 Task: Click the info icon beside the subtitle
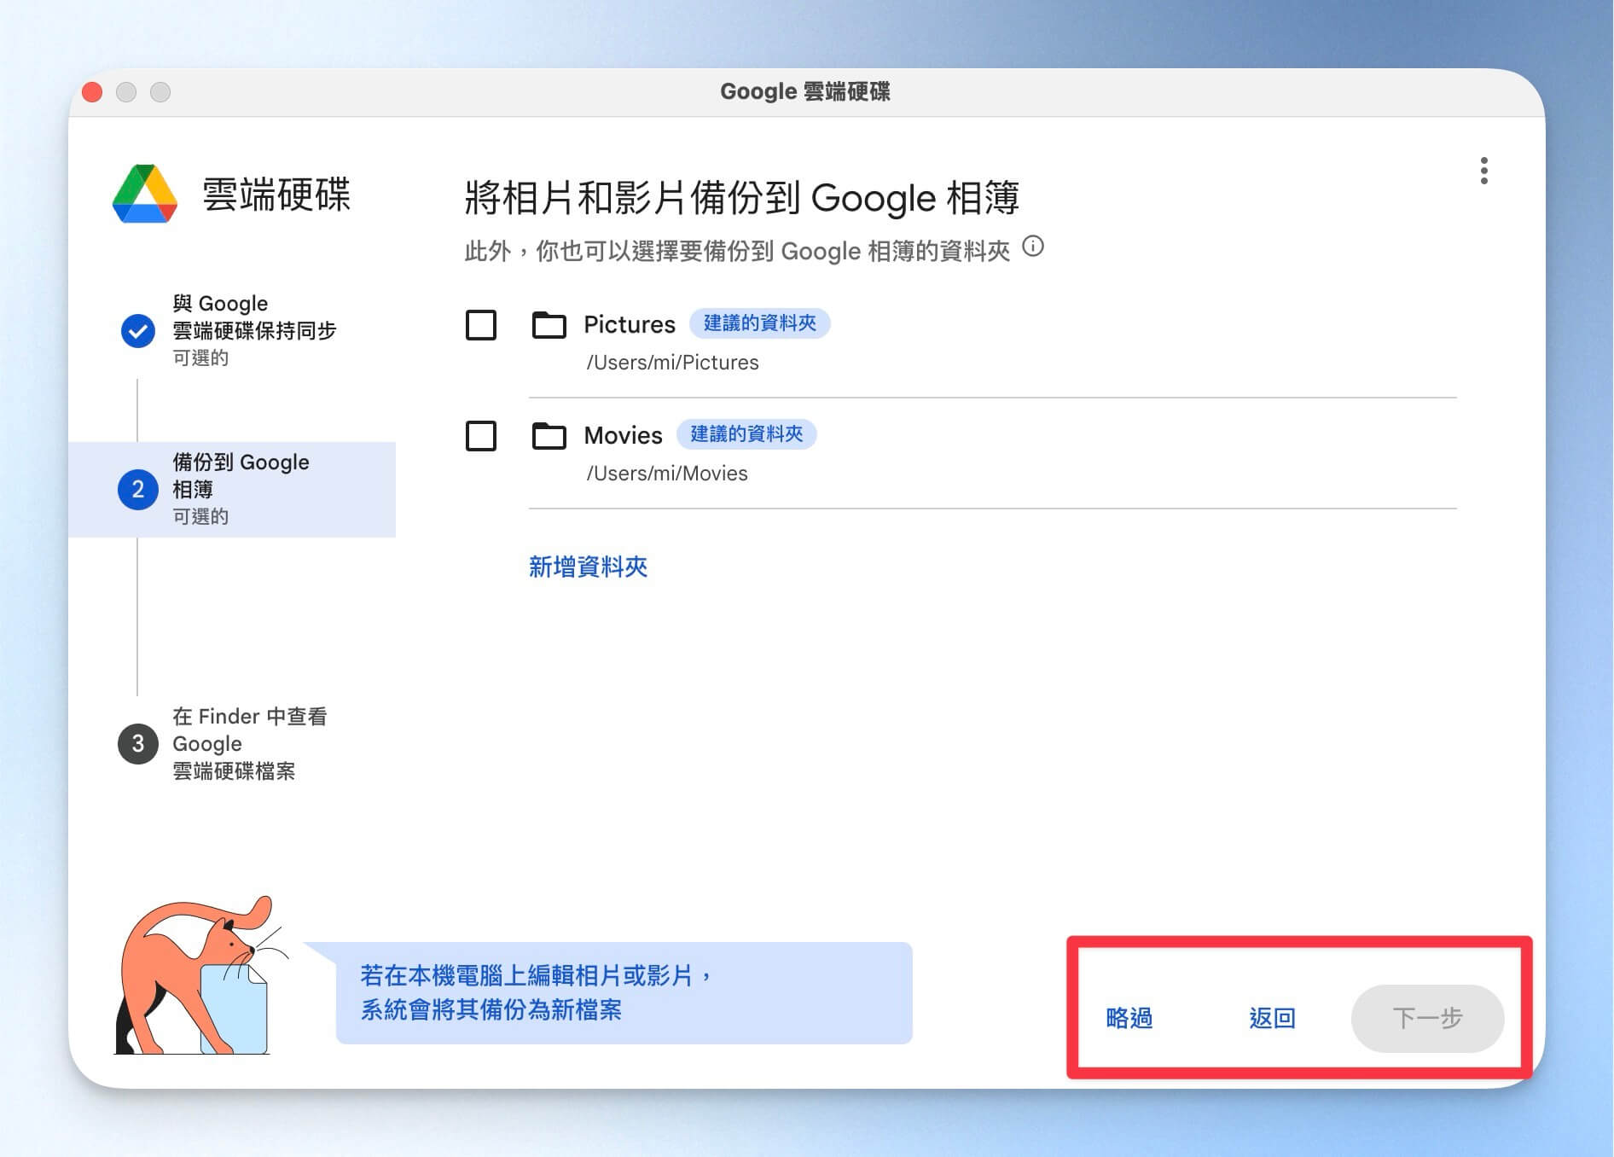point(1033,247)
